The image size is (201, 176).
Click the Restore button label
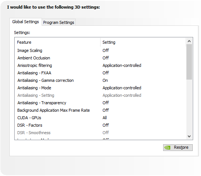pos(181,147)
